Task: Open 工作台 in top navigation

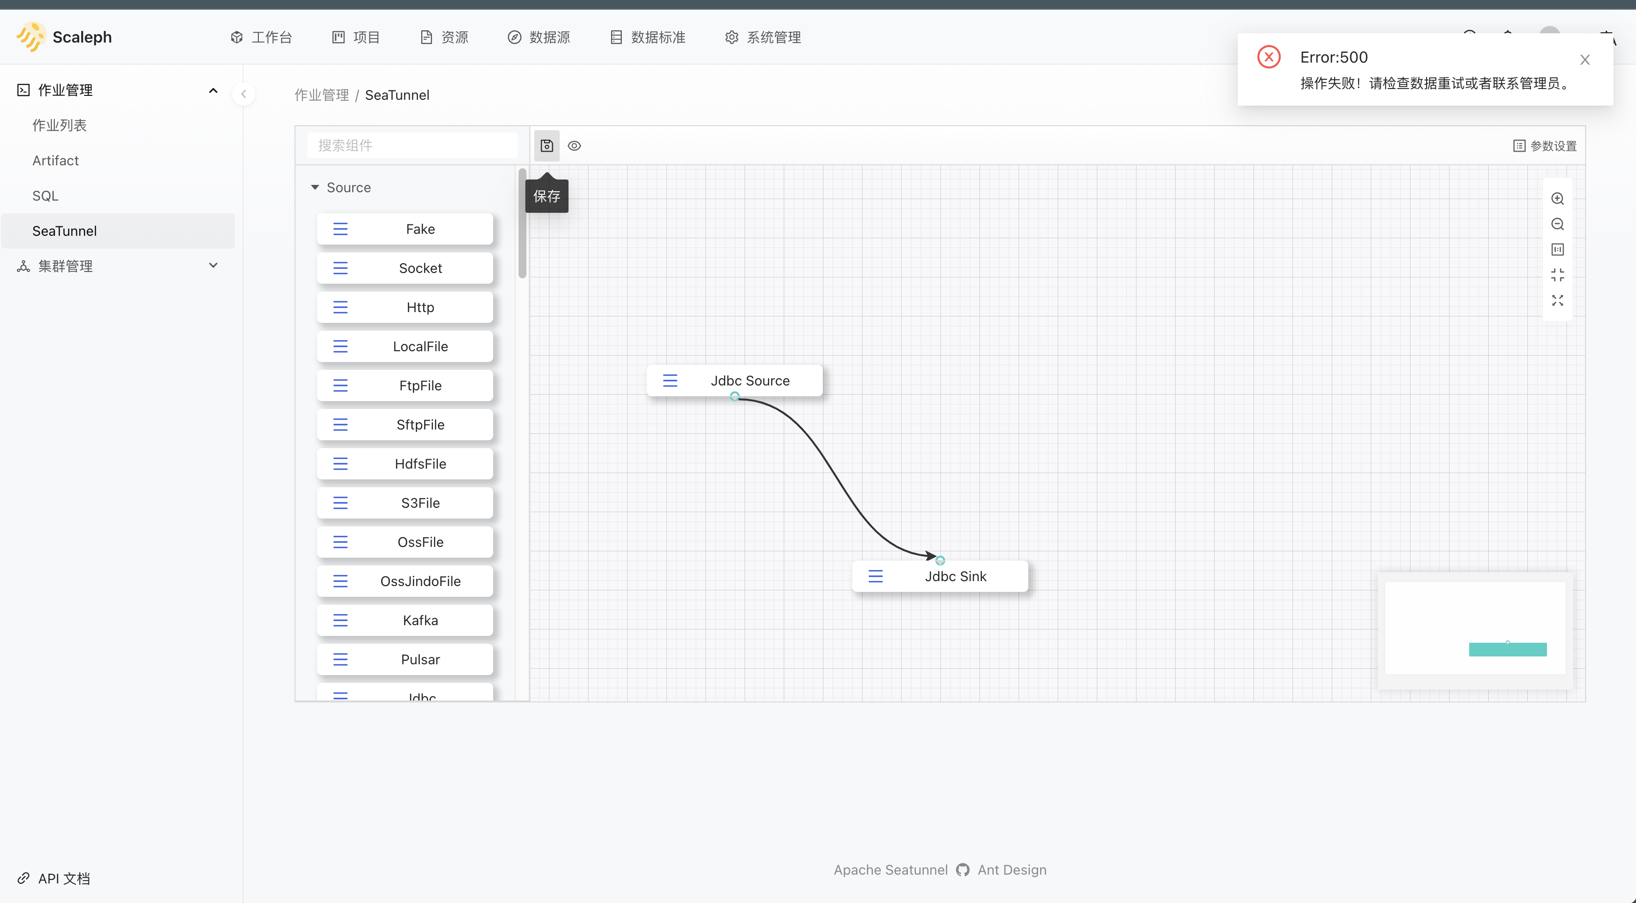Action: [x=261, y=37]
